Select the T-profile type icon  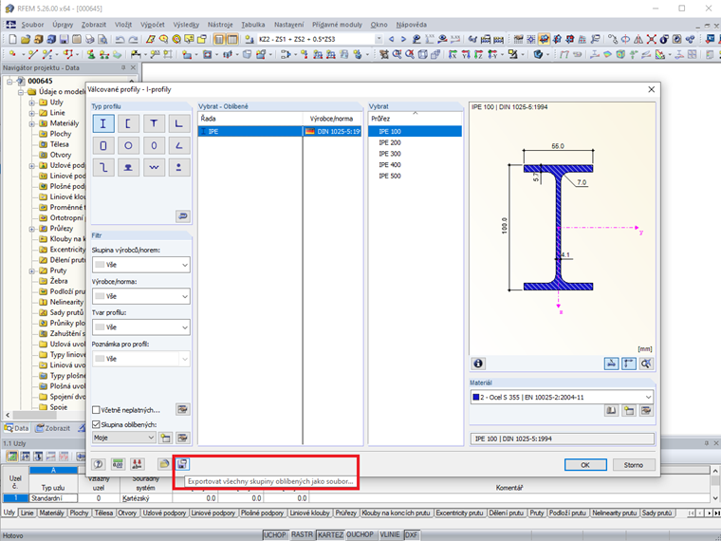pos(154,123)
